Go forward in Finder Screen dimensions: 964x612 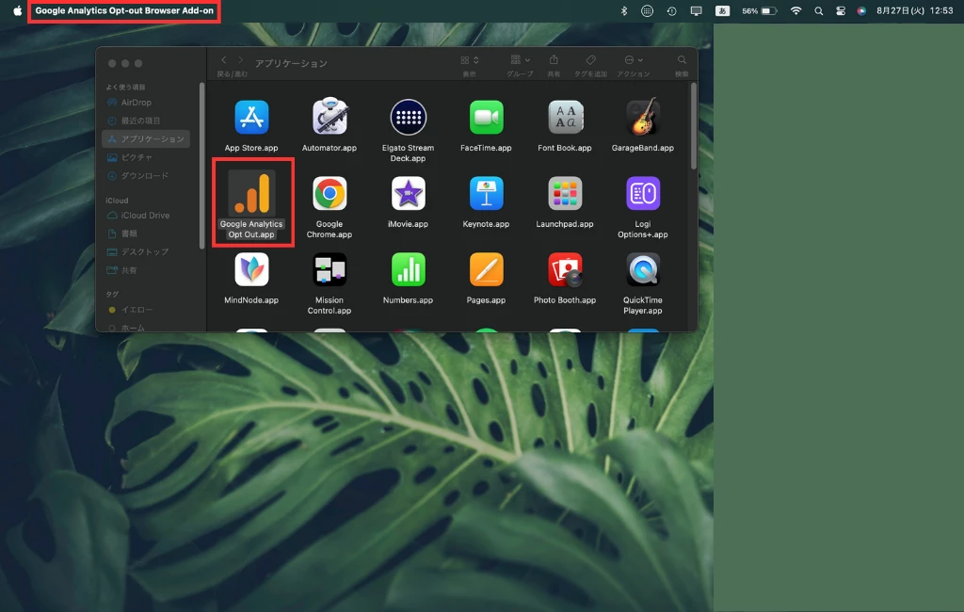241,60
